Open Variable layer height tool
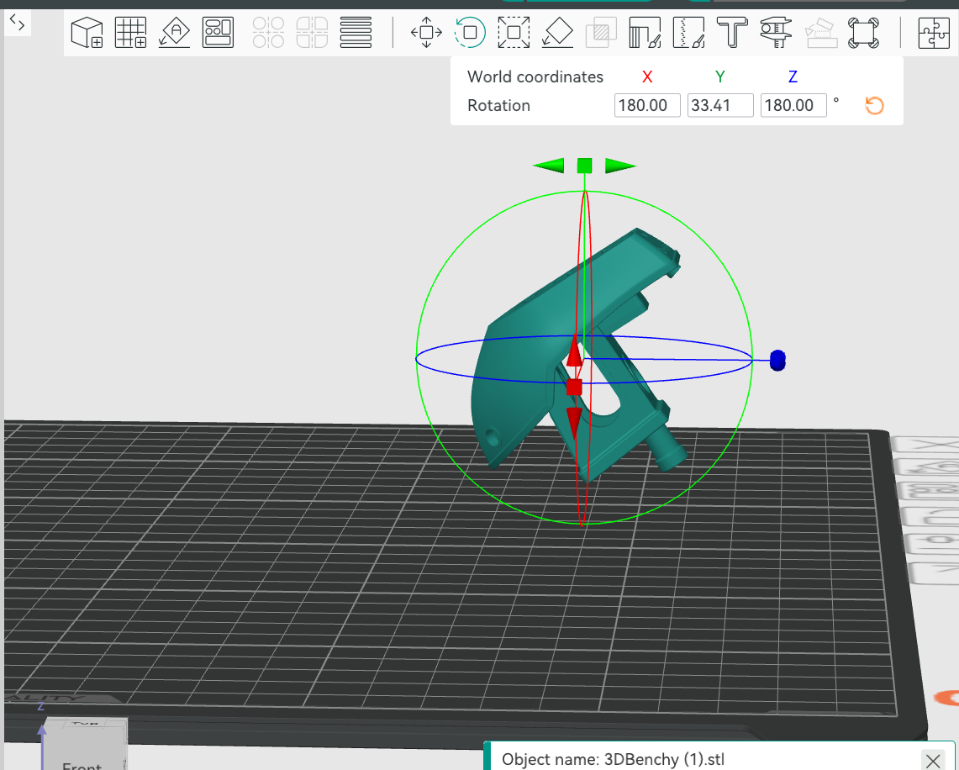The height and width of the screenshot is (770, 959). coord(356,33)
